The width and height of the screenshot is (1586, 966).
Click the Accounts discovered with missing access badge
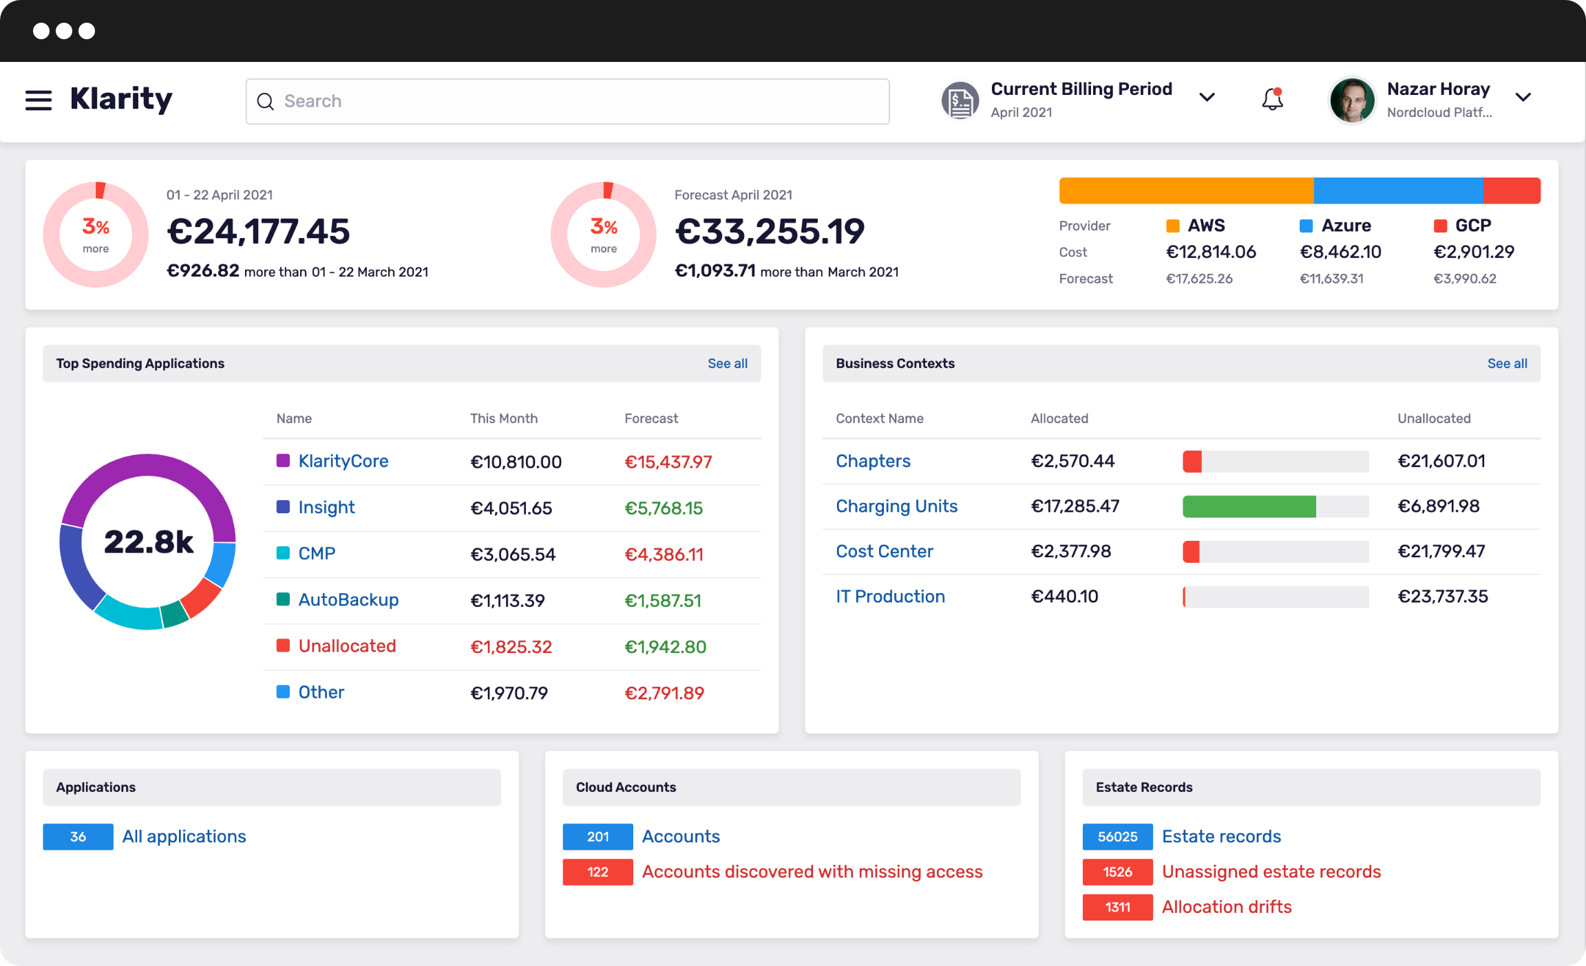597,872
